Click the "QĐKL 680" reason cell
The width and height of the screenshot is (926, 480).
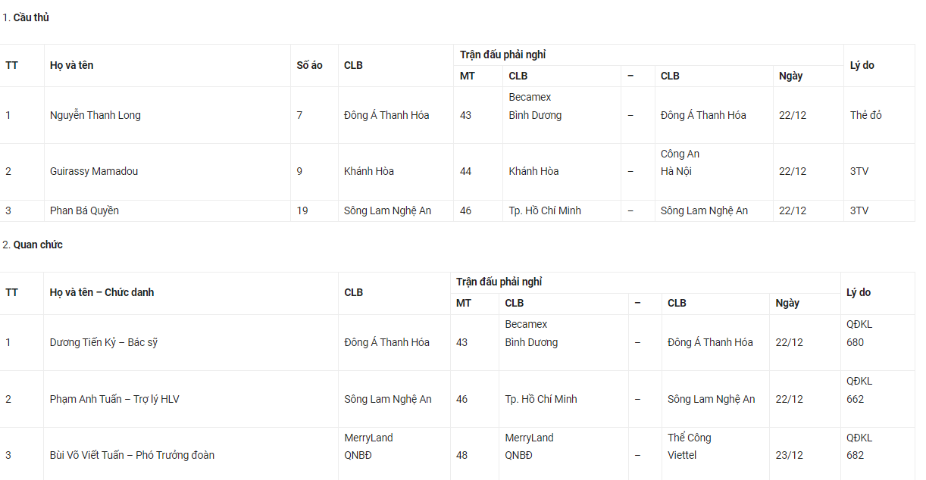tap(859, 333)
